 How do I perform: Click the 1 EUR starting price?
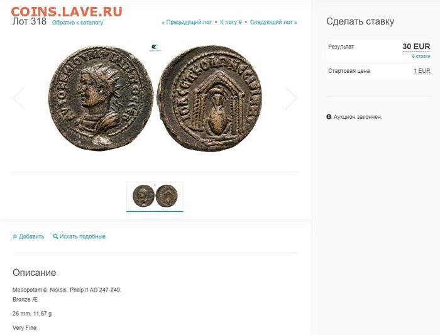click(422, 71)
